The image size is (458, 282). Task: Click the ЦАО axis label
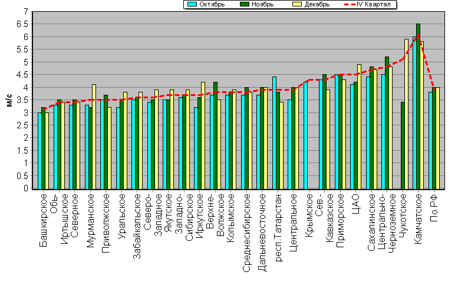click(x=356, y=203)
